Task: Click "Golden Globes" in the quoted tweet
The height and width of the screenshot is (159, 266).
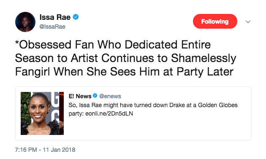Action: 218,105
